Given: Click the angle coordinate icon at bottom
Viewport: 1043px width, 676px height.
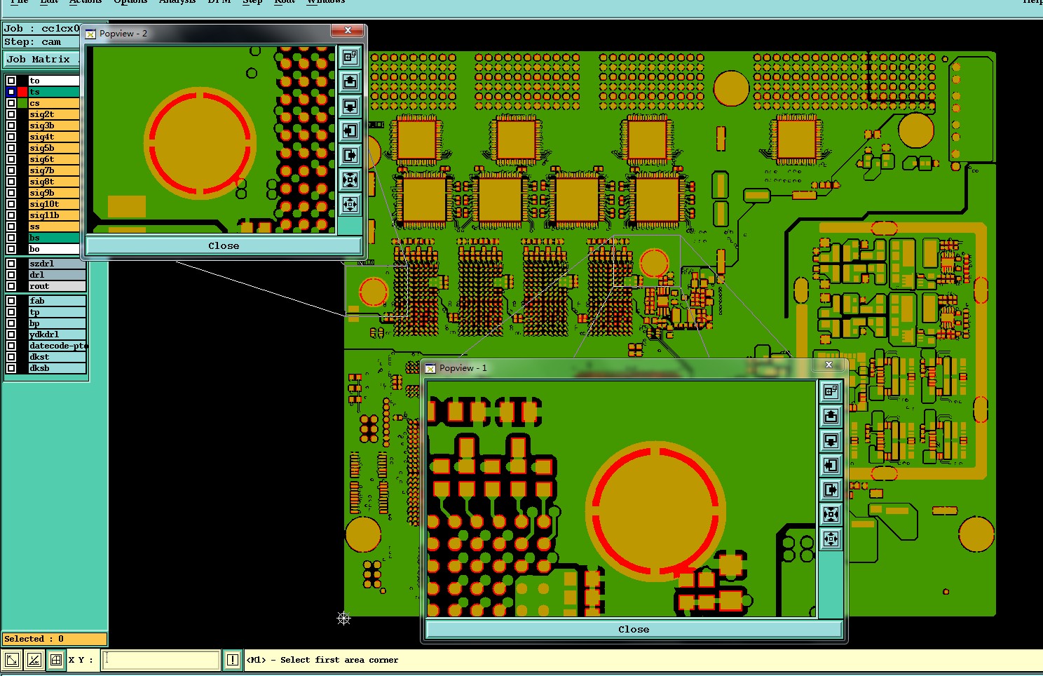Looking at the screenshot, I should 34,660.
